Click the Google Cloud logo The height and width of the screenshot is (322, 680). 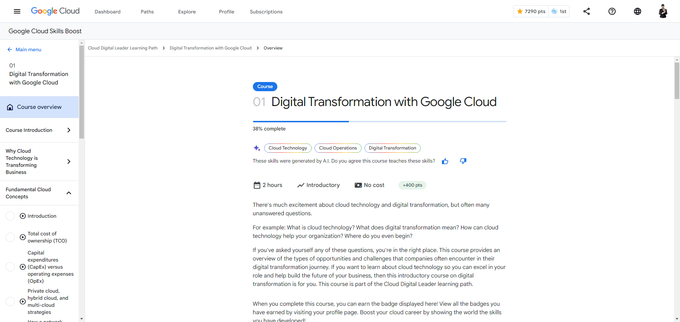(55, 11)
